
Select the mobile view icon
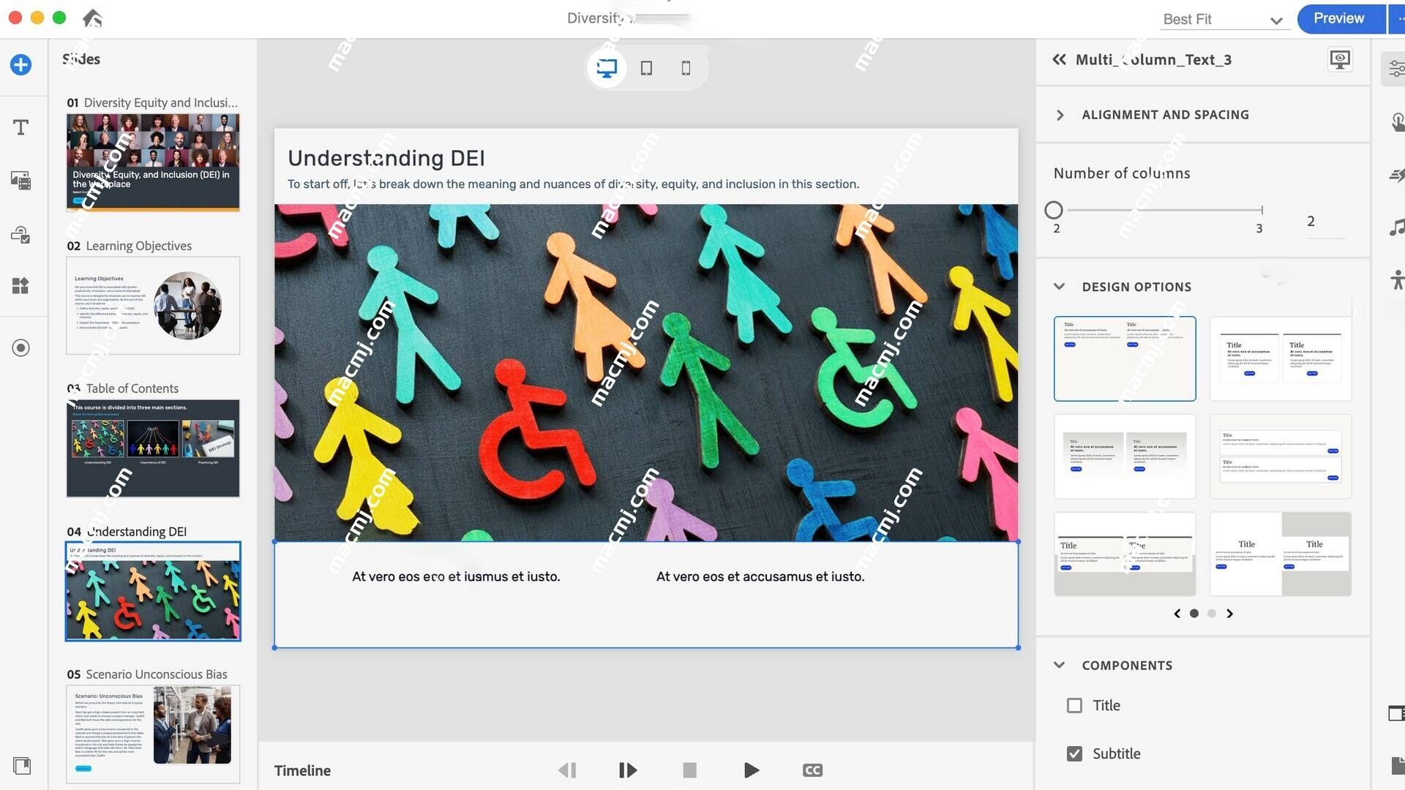pyautogui.click(x=686, y=67)
